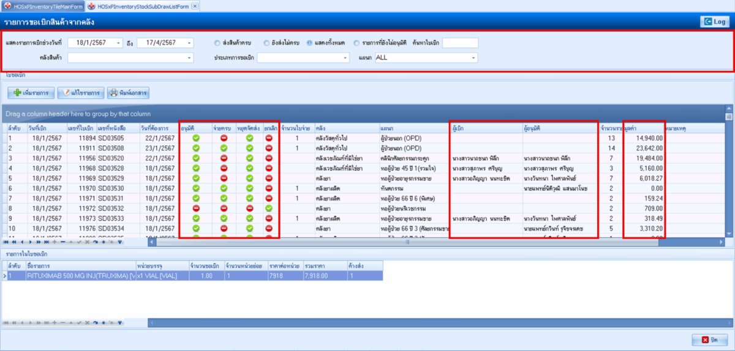Viewport: 735px width, 351px height.
Task: Click the แก้ไขรายการ edit pencil icon
Action: coord(65,93)
